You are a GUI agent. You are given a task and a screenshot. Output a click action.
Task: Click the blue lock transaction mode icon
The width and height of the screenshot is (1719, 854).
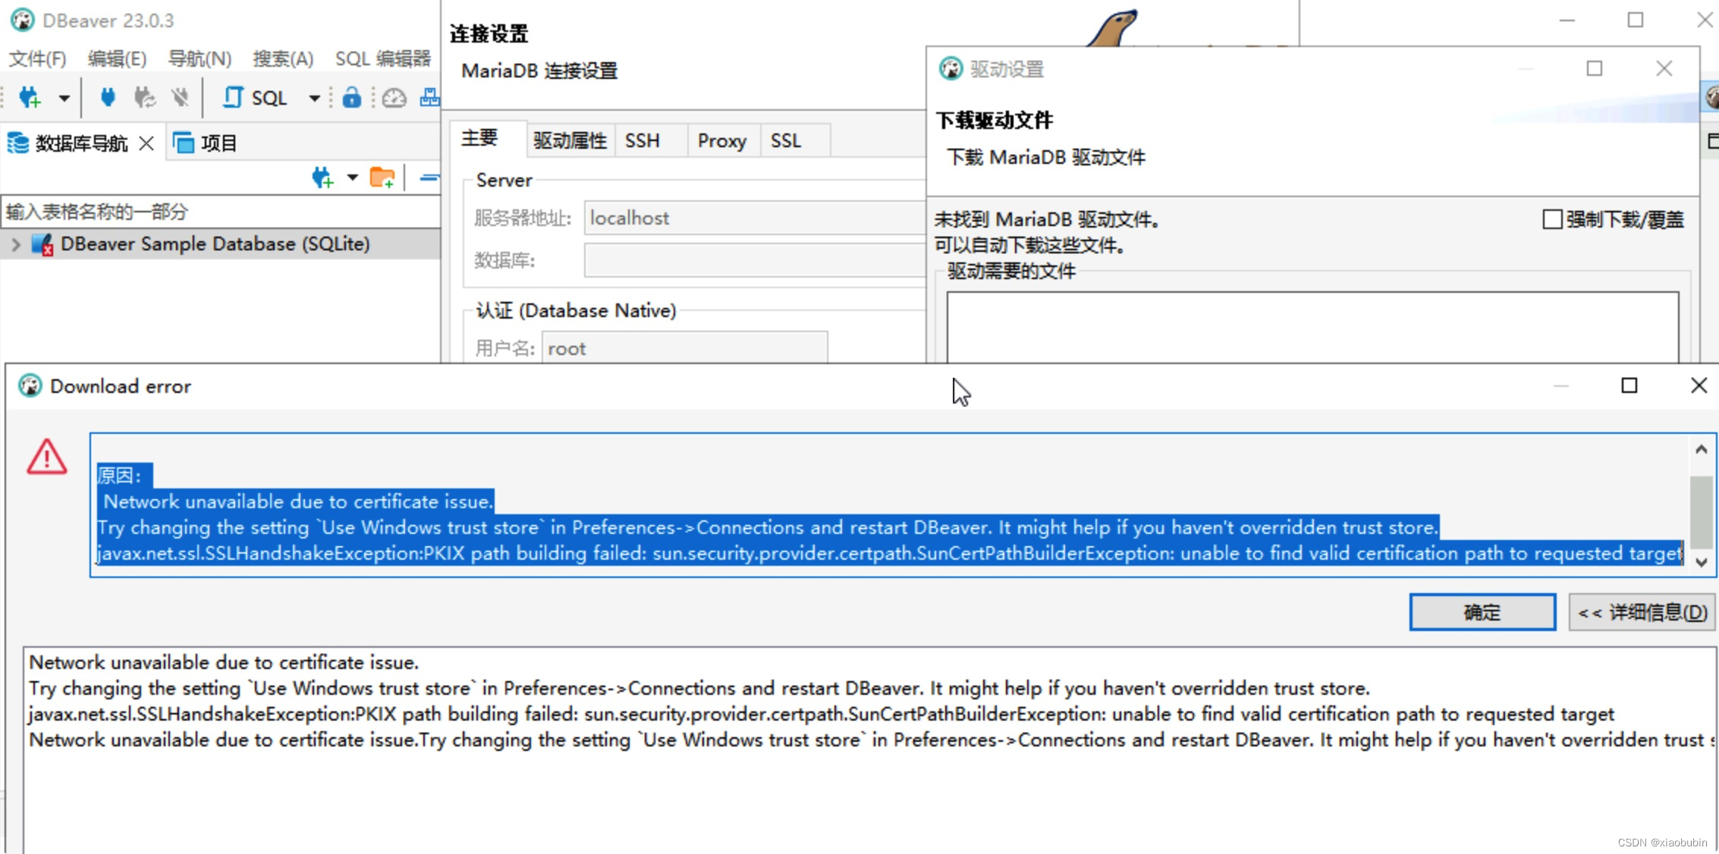(x=351, y=98)
